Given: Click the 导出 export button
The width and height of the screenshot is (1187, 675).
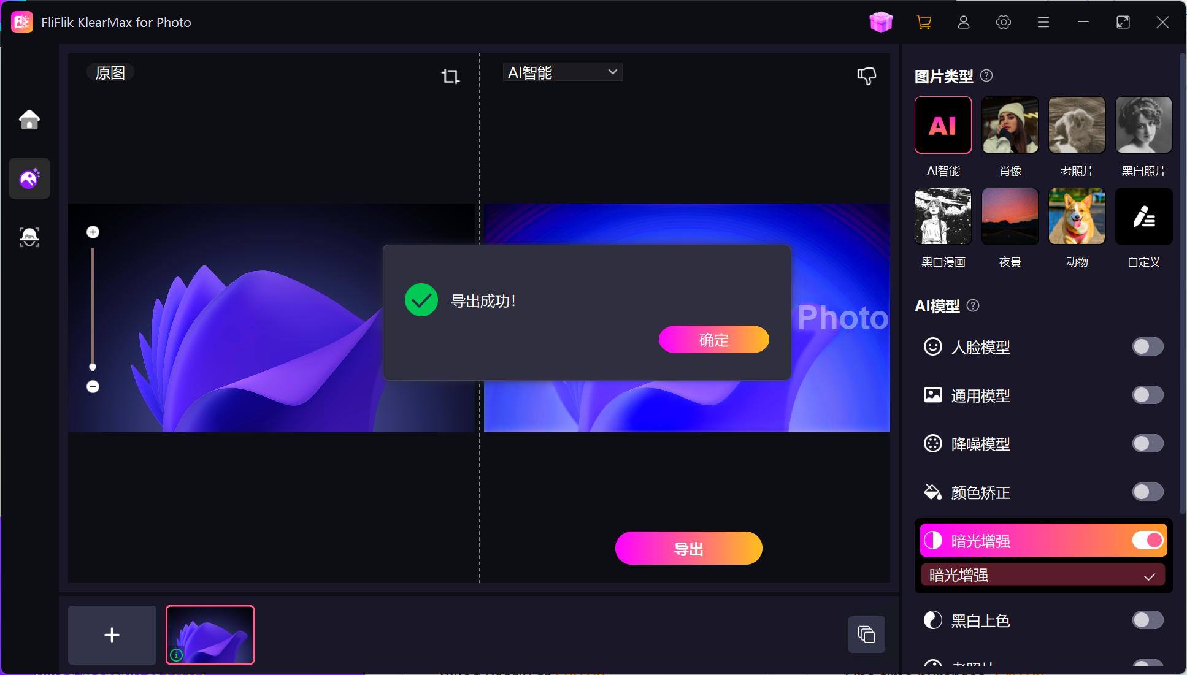Looking at the screenshot, I should coord(688,548).
